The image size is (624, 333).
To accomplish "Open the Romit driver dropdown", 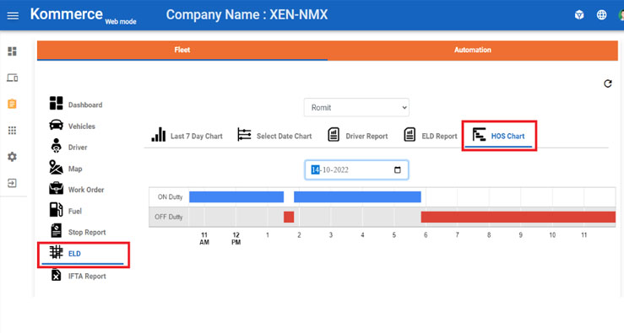I will (x=356, y=107).
